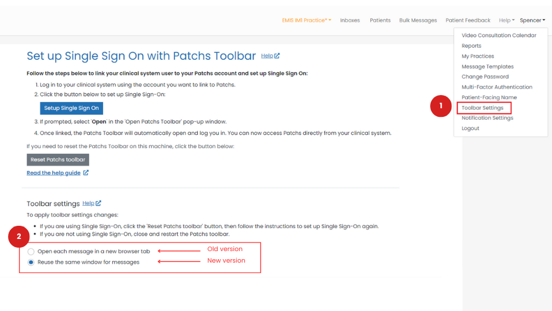
Task: Click Help link next to Toolbar settings
Action: 88,203
